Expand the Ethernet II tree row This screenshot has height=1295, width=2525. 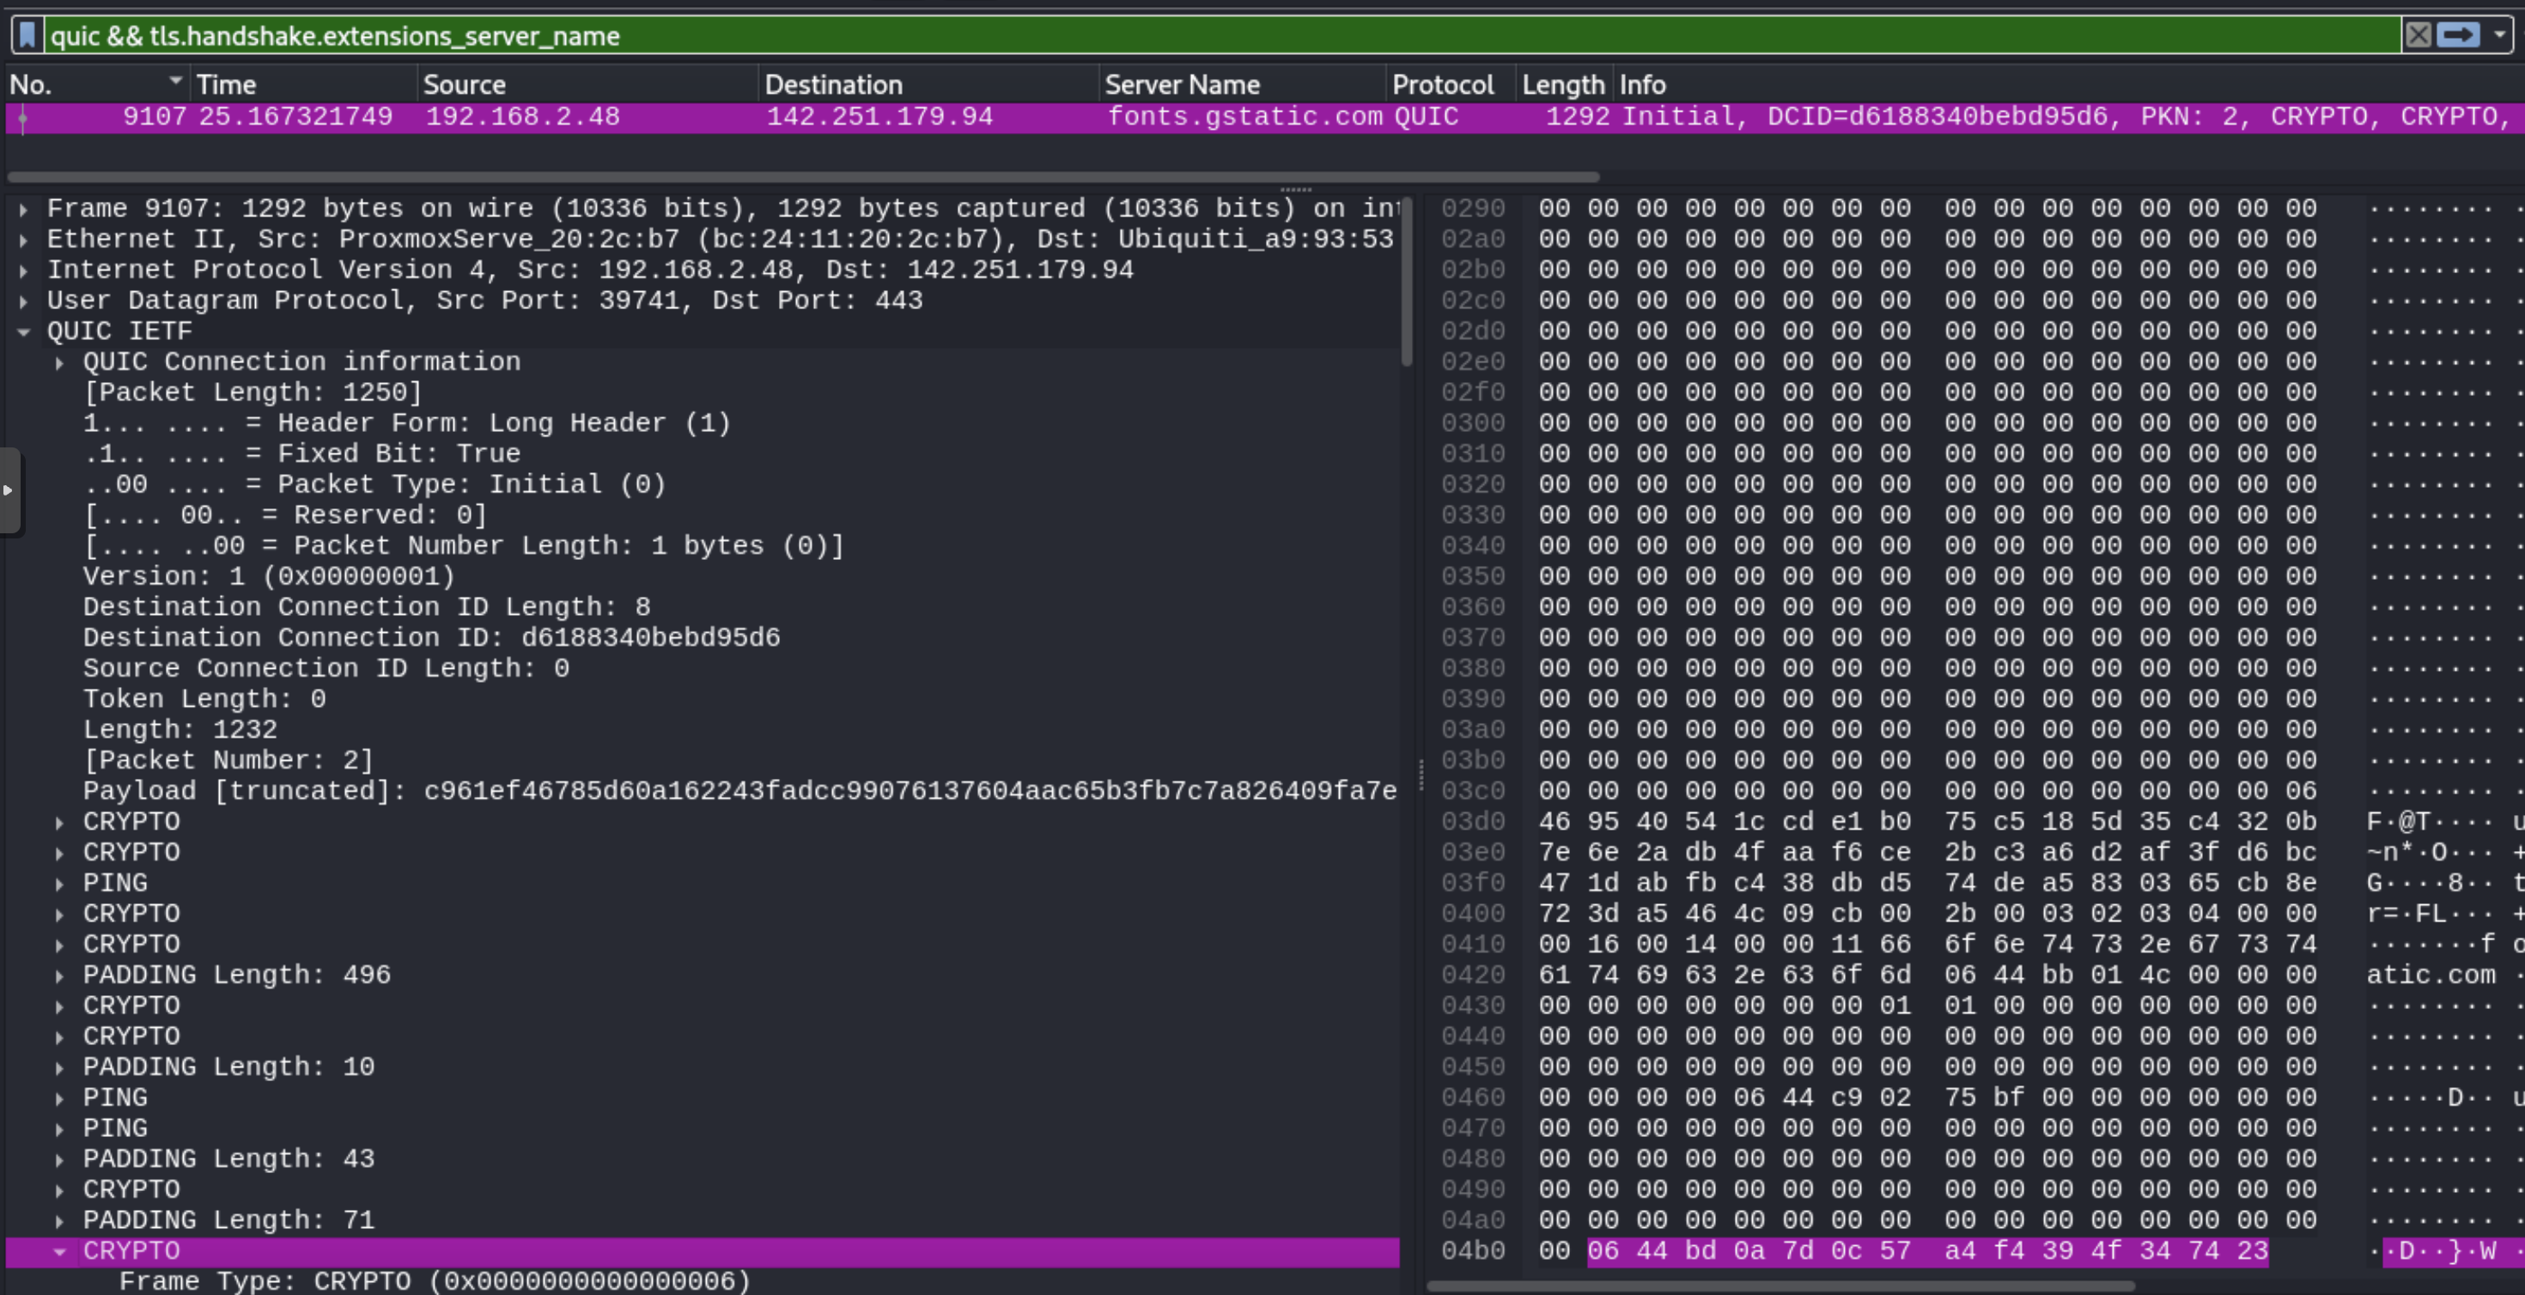(x=23, y=240)
